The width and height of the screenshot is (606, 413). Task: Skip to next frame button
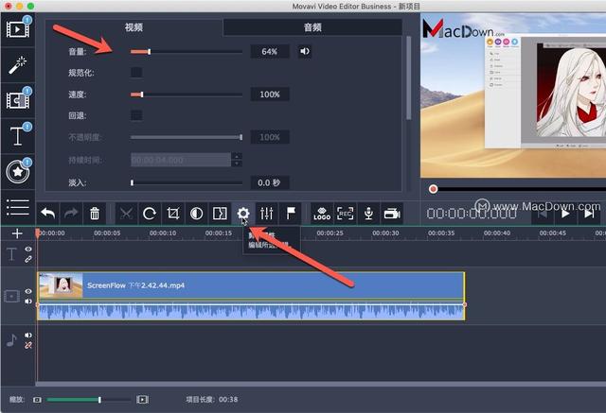click(x=589, y=214)
